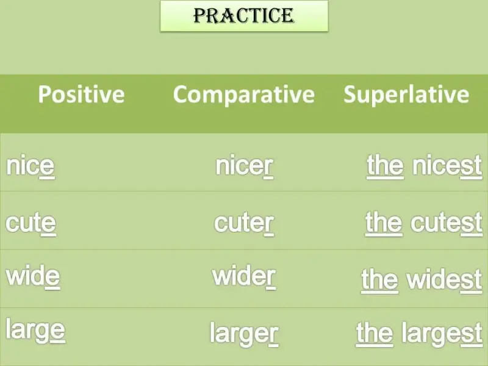Choose the positive word "large"
This screenshot has height=366, width=488.
point(35,331)
